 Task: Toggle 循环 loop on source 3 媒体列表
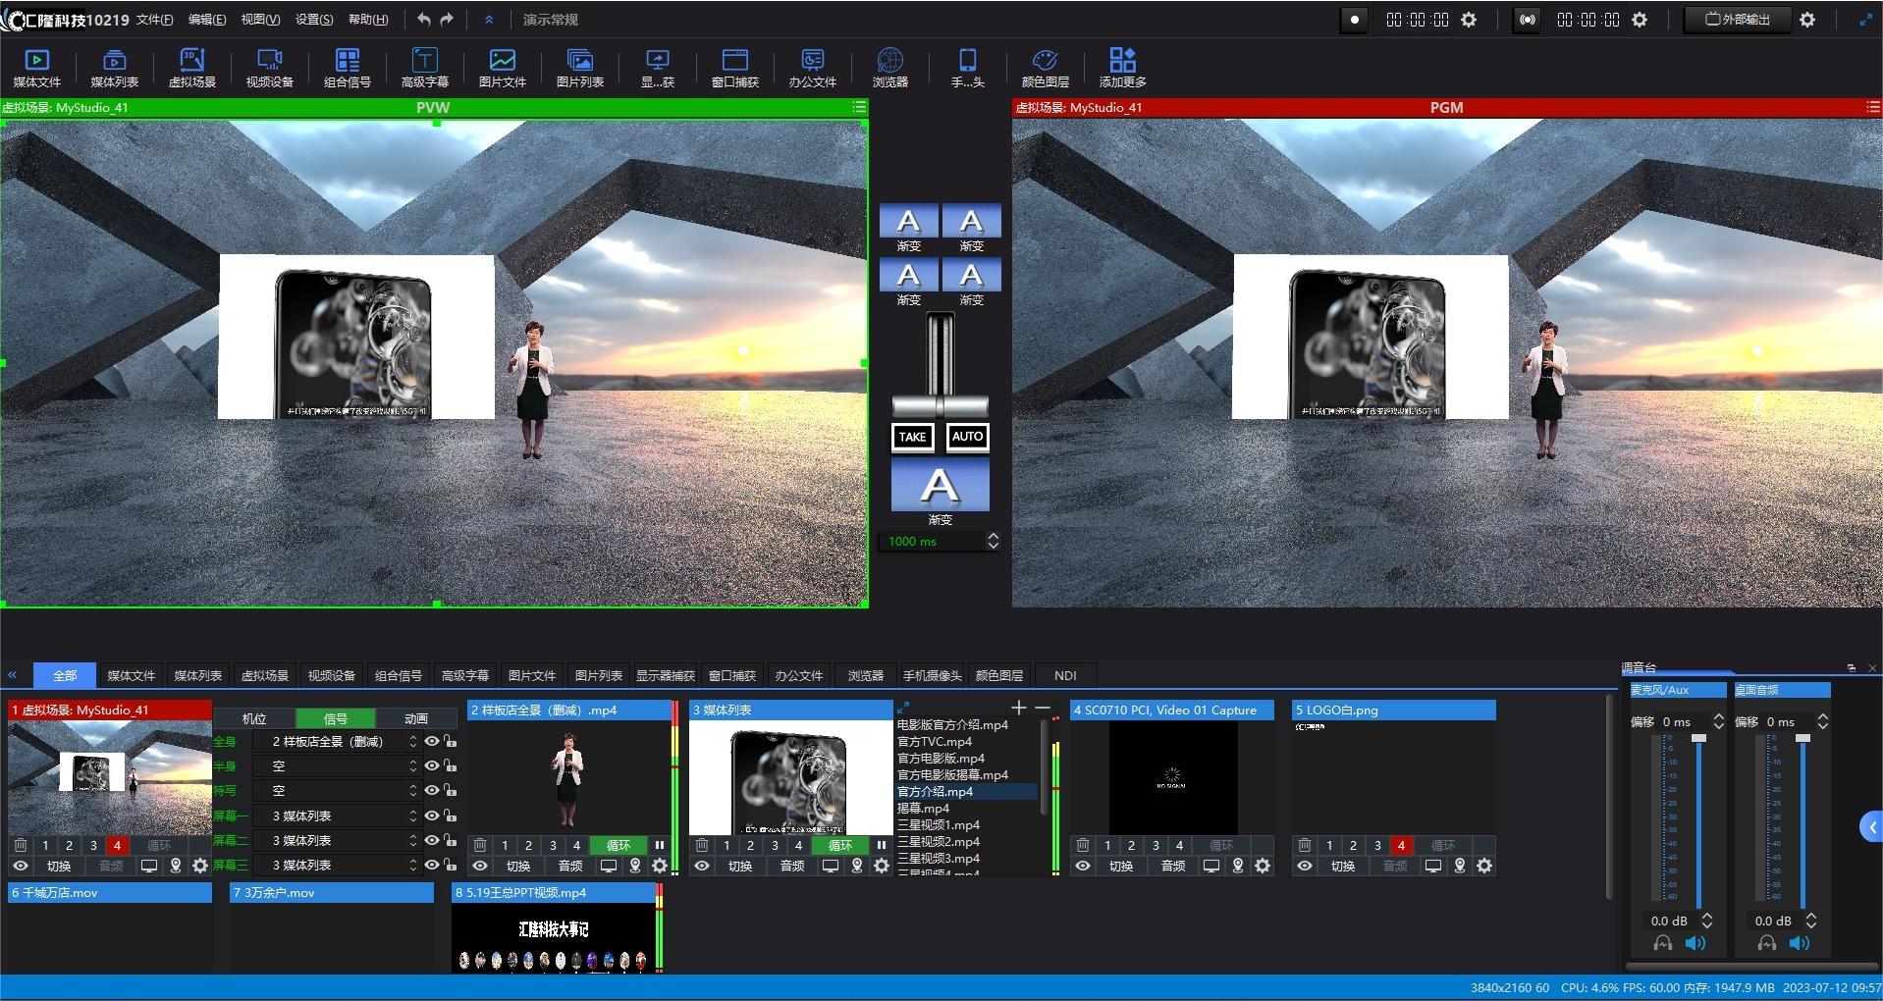[x=840, y=845]
